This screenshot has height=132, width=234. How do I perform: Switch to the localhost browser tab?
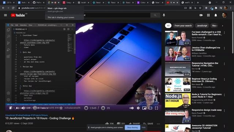[83, 3]
